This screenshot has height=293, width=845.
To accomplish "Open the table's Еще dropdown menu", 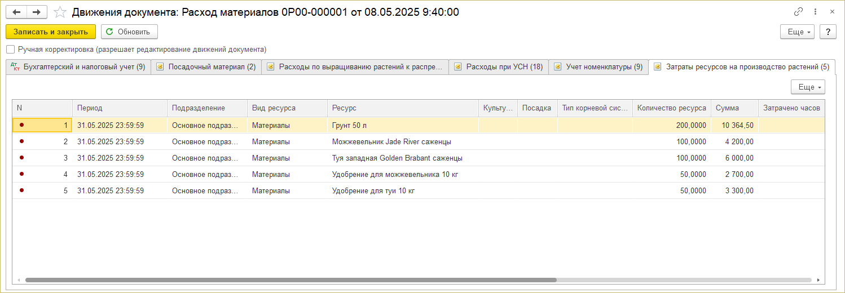I will 808,87.
